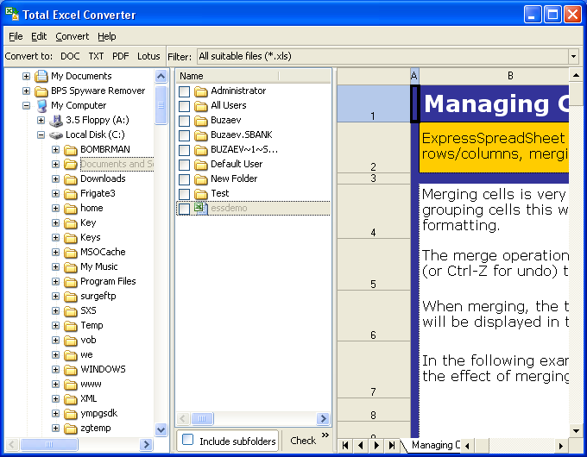The image size is (587, 457).
Task: Jump to first sheet tab arrow
Action: coord(345,445)
